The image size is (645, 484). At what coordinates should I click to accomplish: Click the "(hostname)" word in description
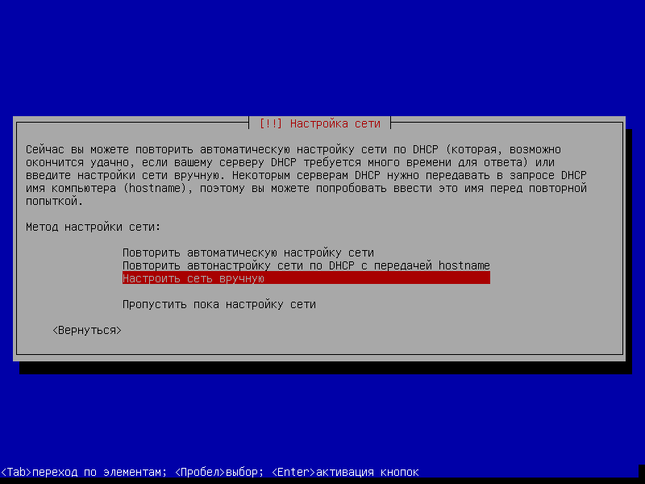click(154, 188)
